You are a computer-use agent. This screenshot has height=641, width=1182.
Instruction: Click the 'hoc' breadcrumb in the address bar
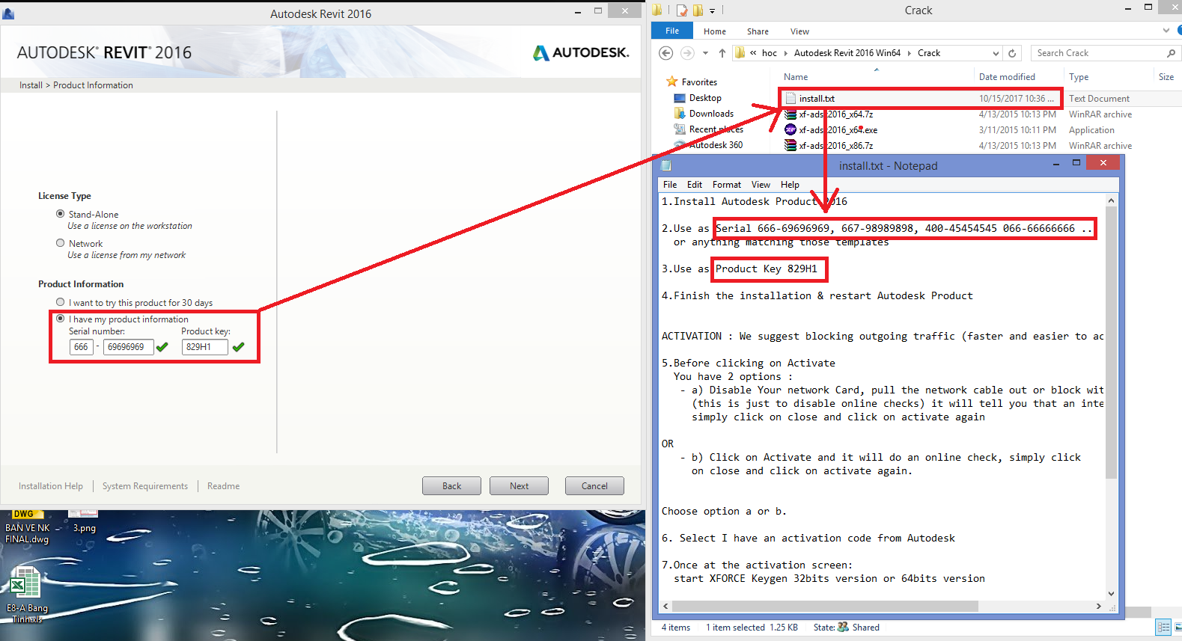pyautogui.click(x=770, y=53)
